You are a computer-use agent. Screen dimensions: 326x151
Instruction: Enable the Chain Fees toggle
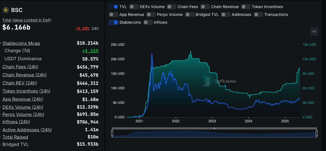pos(172,7)
